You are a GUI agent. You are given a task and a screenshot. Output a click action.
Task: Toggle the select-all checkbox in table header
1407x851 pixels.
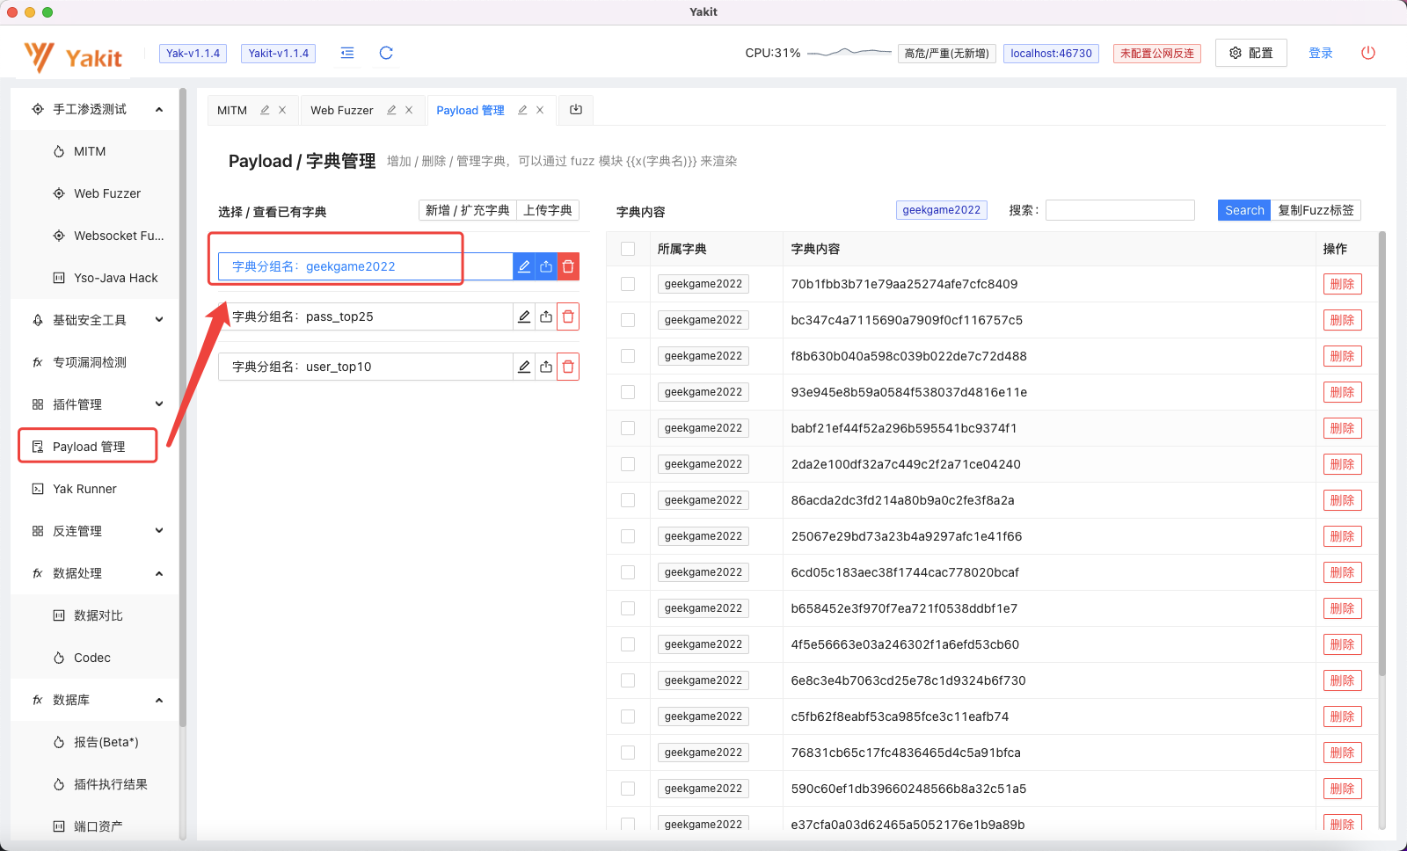(x=628, y=249)
